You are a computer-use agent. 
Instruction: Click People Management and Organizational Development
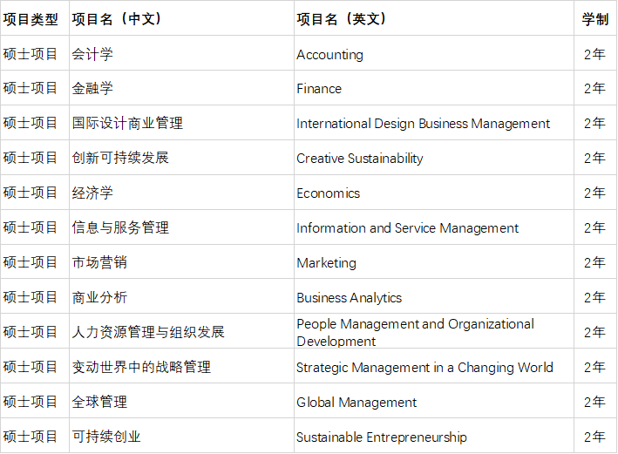tap(415, 332)
